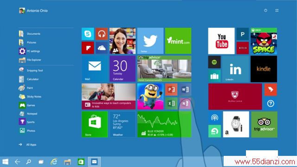Open the Skype tile

tap(88, 34)
